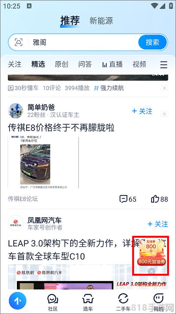
Task: Follow 简单奶爸 with +关注
Action: (142, 111)
